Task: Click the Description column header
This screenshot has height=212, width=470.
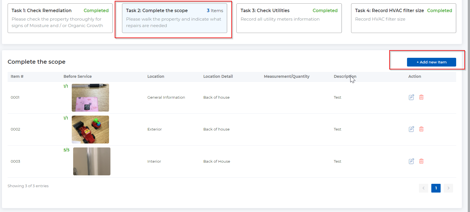Action: (345, 76)
